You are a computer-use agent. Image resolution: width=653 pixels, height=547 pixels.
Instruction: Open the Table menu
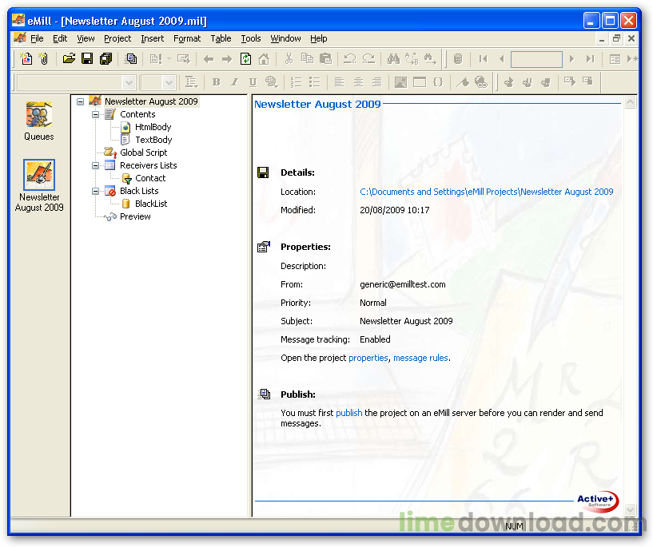pyautogui.click(x=221, y=38)
